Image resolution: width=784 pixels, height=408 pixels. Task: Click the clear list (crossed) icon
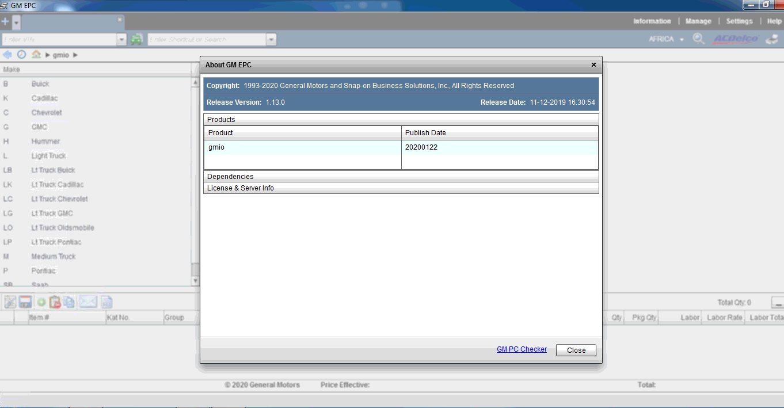tap(10, 302)
